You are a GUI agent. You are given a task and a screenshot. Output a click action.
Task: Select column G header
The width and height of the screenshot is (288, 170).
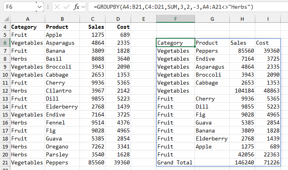pos(212,19)
